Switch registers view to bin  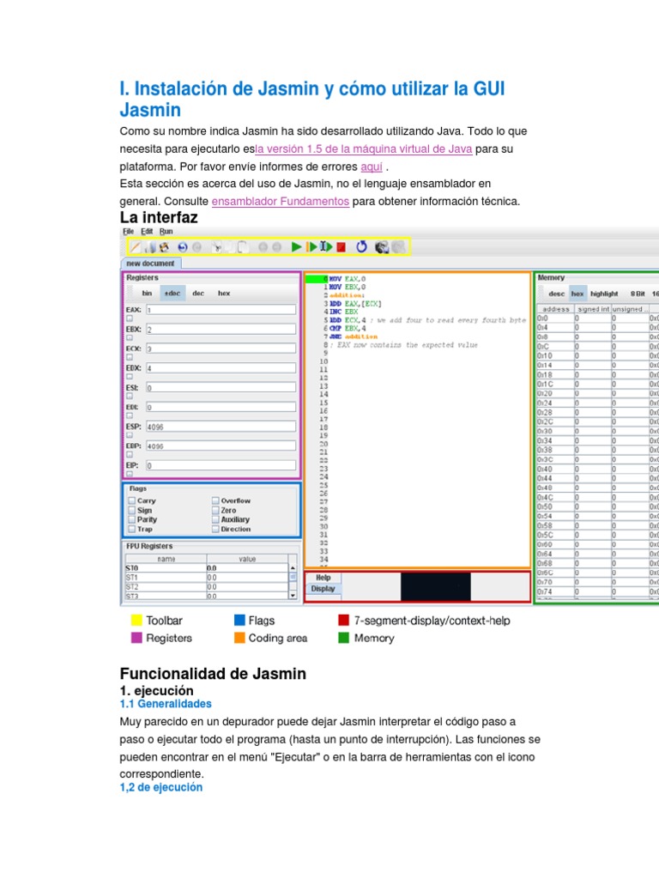click(x=147, y=294)
